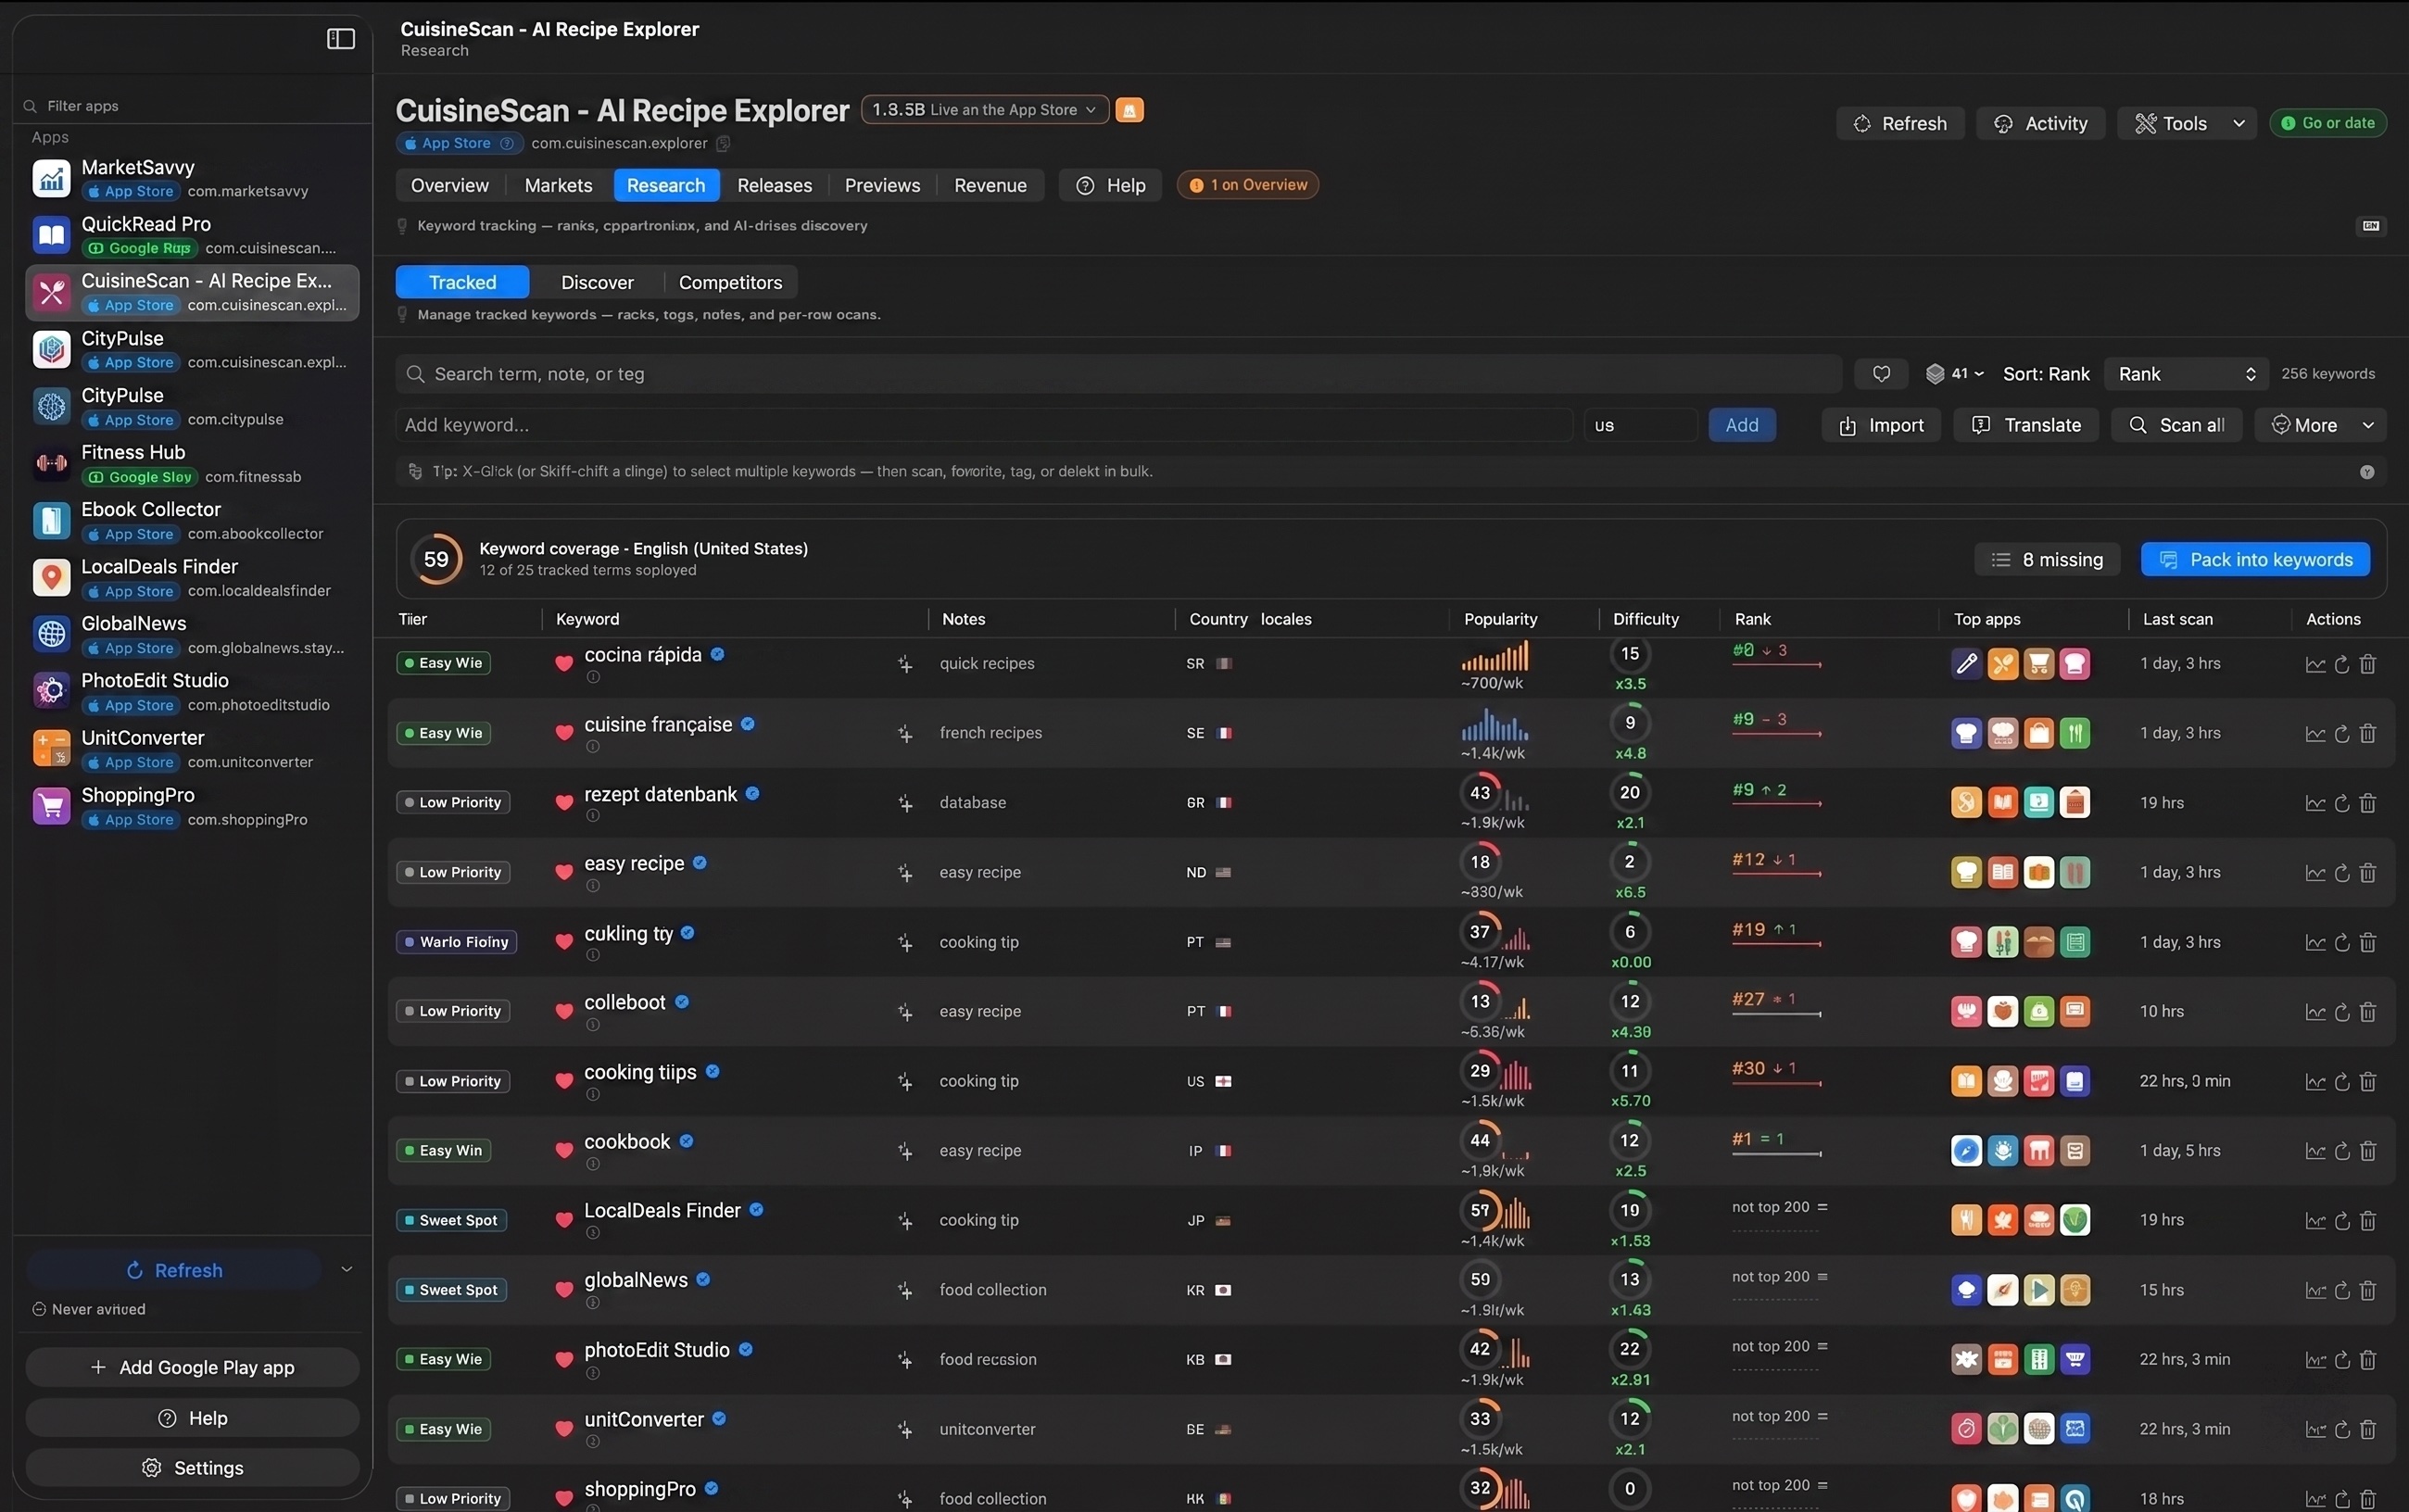The image size is (2409, 1512).
Task: Toggle favorite heart on cuisine française
Action: (x=564, y=733)
